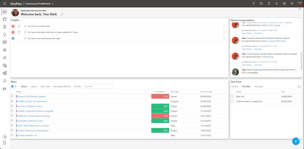The image size is (304, 149).
Task: Open the Platform Launch RACI.loop link
Action: tap(273, 41)
